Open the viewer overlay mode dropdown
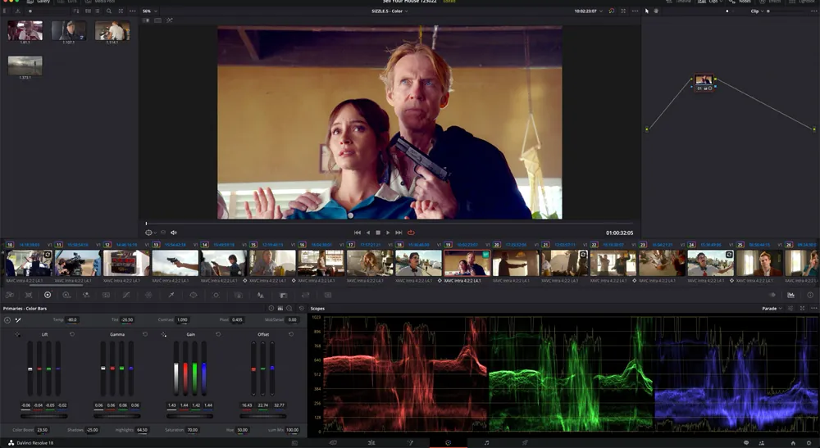 click(151, 233)
